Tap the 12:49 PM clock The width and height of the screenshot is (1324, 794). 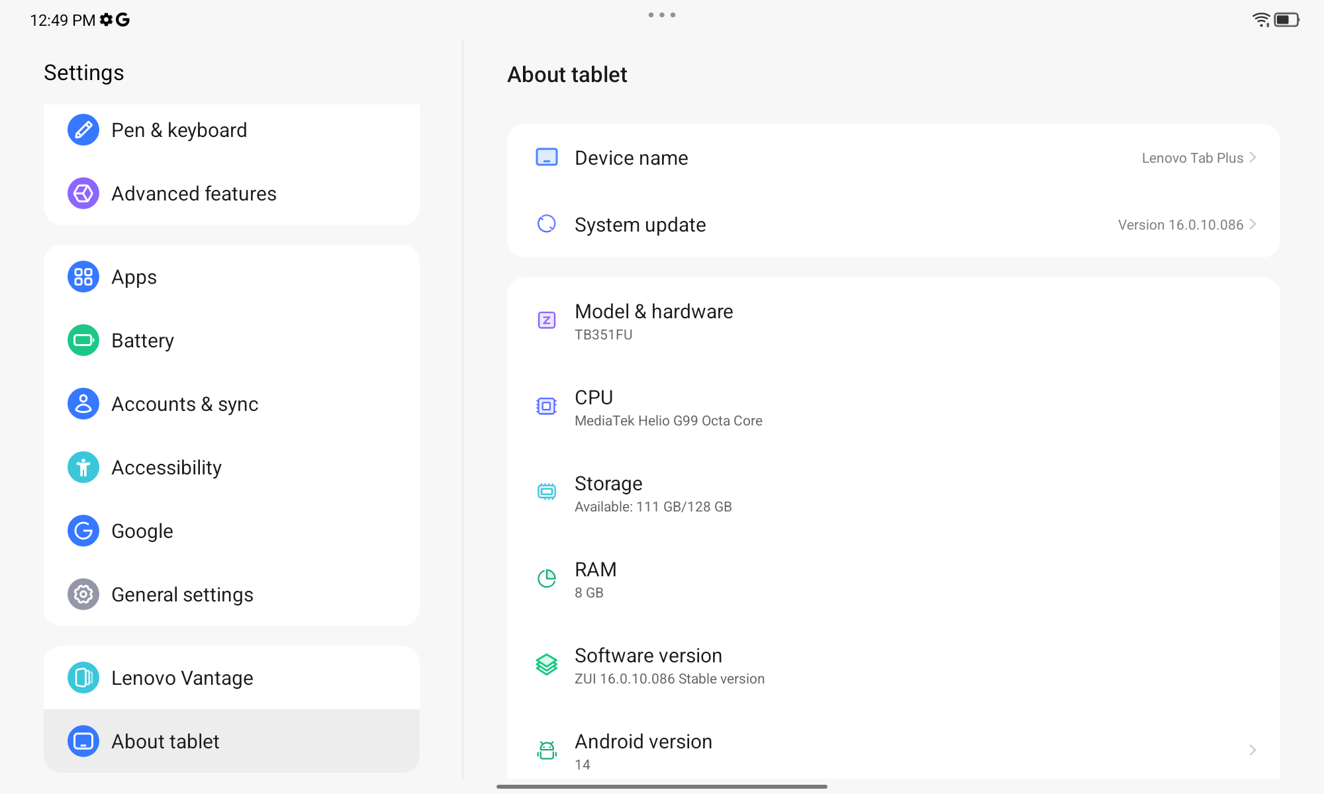click(63, 21)
